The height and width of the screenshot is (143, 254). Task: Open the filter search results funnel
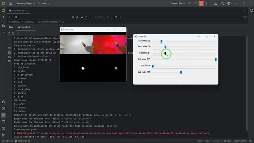[116, 17]
